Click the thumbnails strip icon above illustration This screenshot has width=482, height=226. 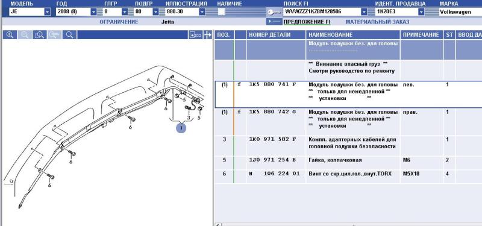195,35
